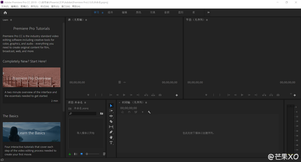
Task: Click Lift button in Program monitor
Action: click(264, 95)
